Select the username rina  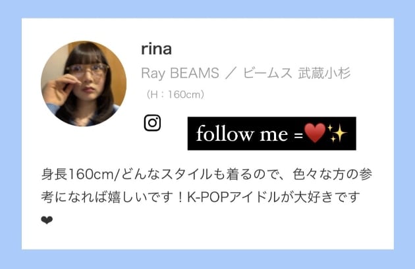pyautogui.click(x=156, y=49)
